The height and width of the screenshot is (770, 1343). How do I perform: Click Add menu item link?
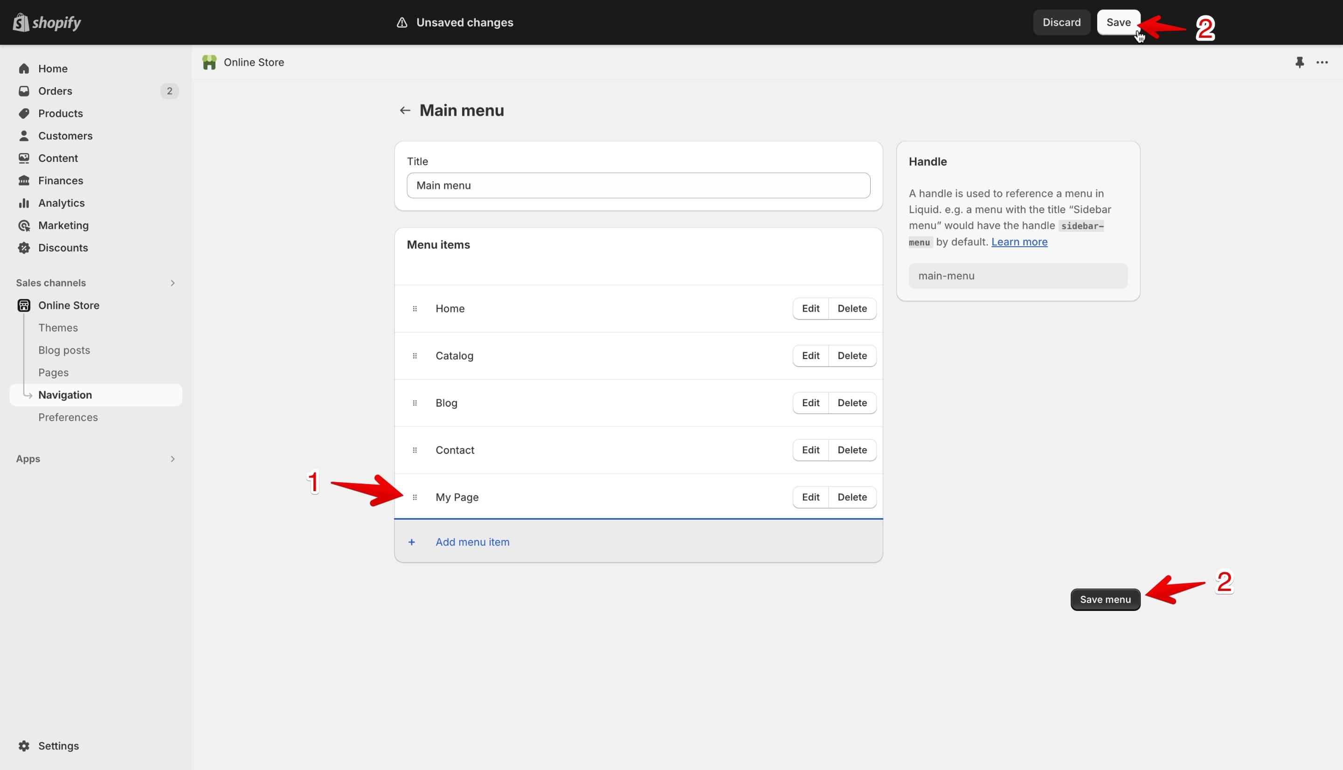[x=472, y=542]
